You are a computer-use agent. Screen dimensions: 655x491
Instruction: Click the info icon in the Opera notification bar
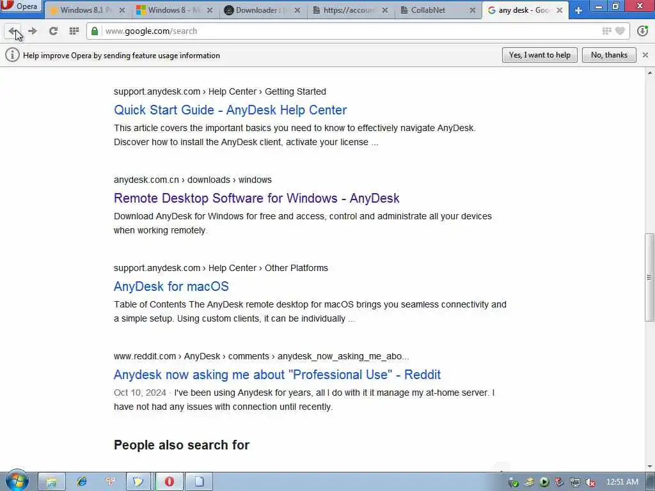tap(12, 55)
